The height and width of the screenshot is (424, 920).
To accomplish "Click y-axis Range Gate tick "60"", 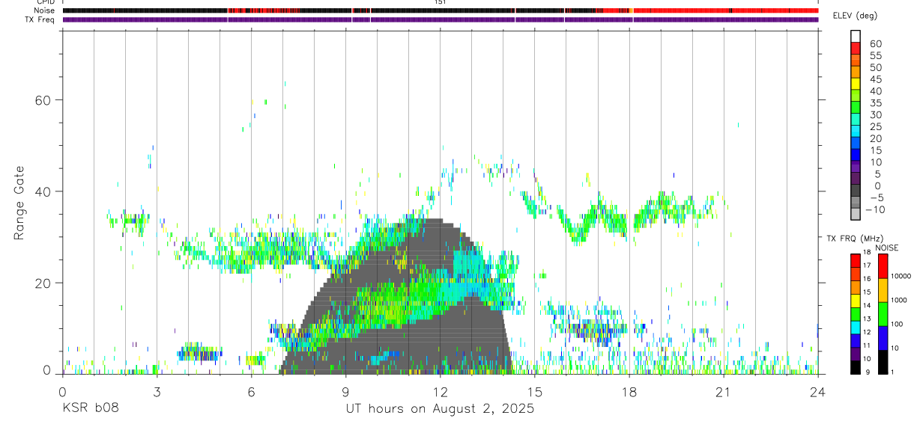I will (x=44, y=100).
